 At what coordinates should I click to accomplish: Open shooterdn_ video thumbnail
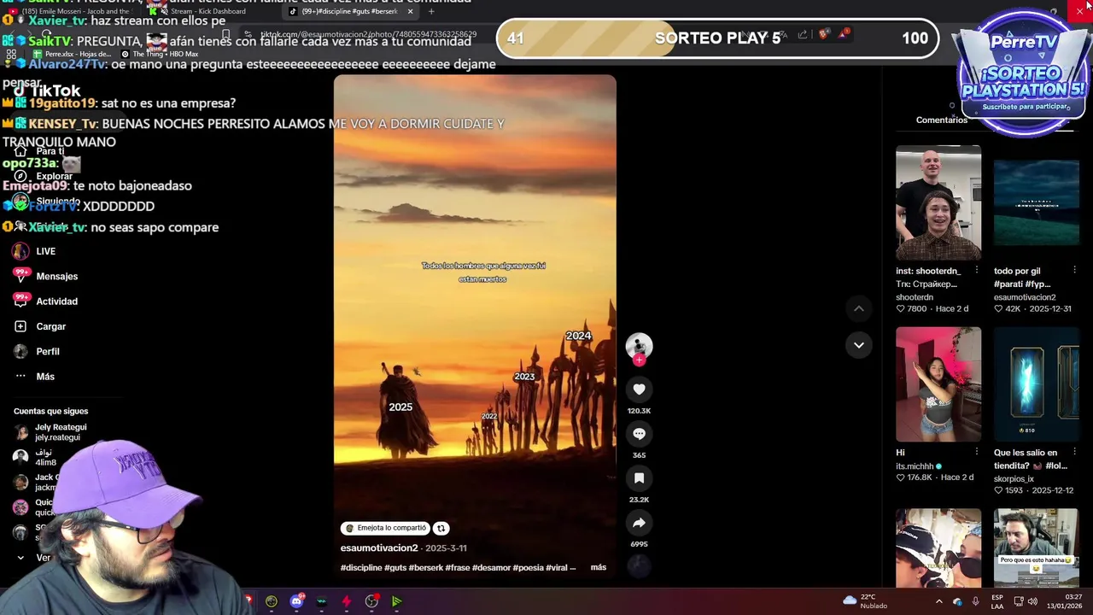coord(938,202)
